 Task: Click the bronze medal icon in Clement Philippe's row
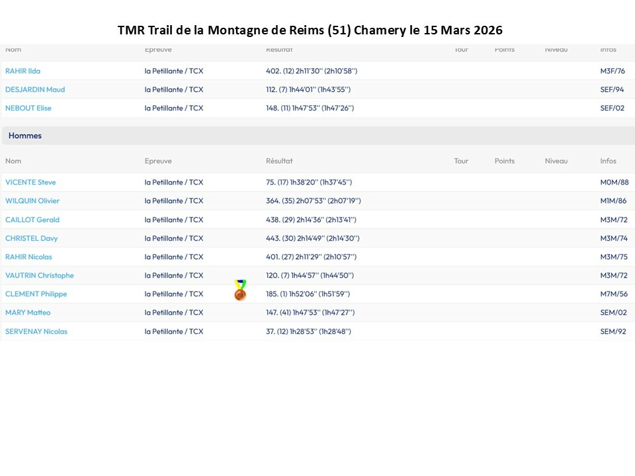pyautogui.click(x=240, y=290)
